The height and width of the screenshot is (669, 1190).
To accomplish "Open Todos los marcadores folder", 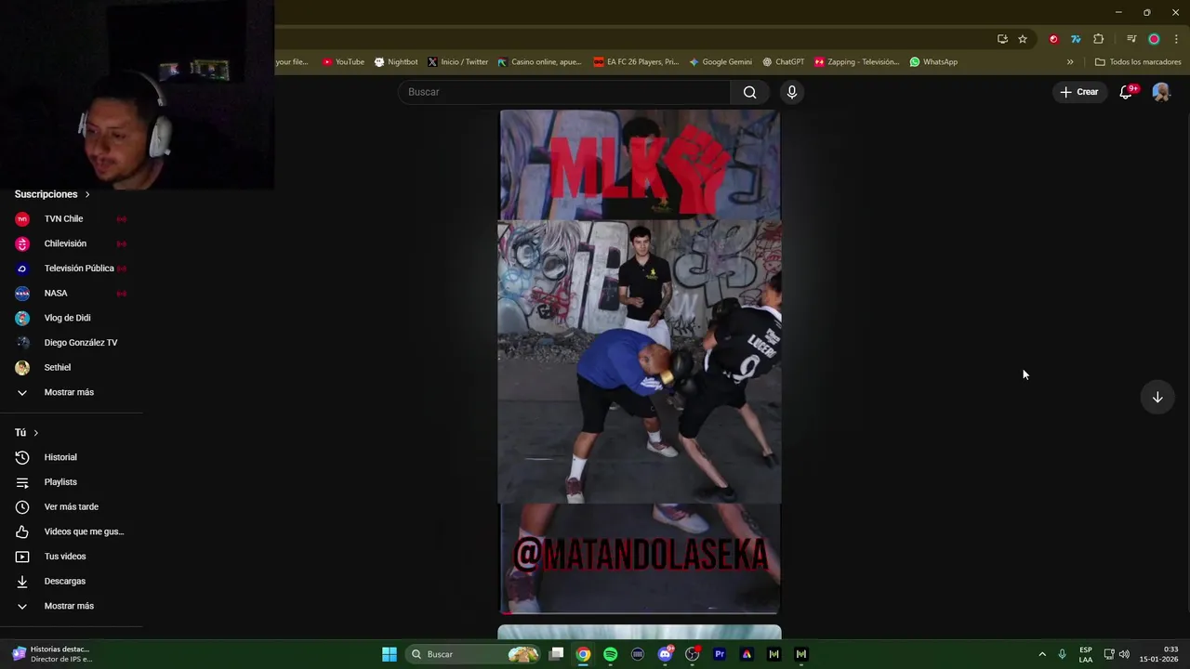I will [1138, 62].
